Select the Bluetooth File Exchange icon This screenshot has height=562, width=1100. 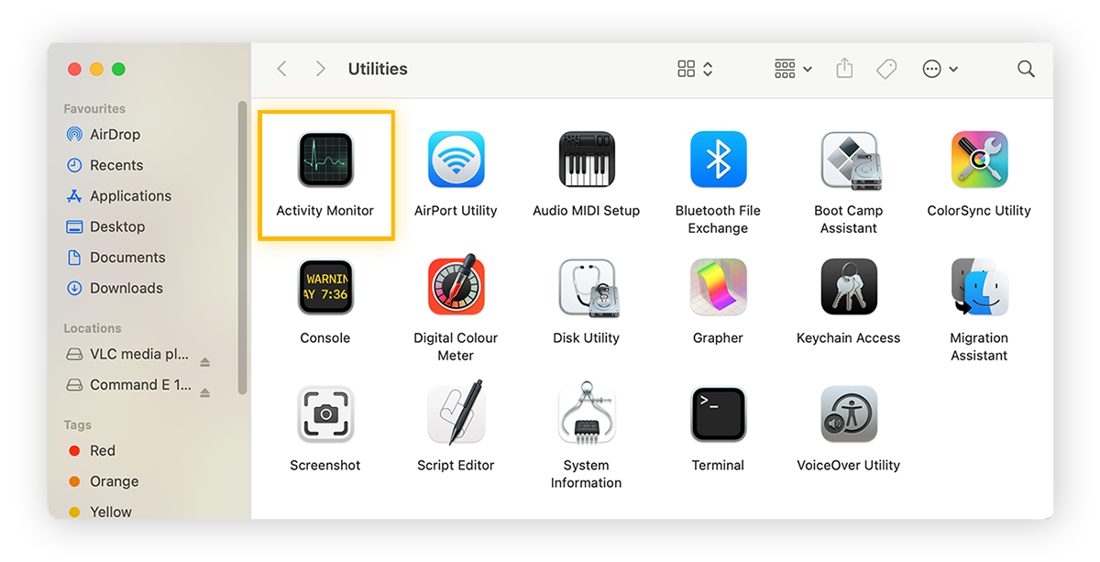718,160
